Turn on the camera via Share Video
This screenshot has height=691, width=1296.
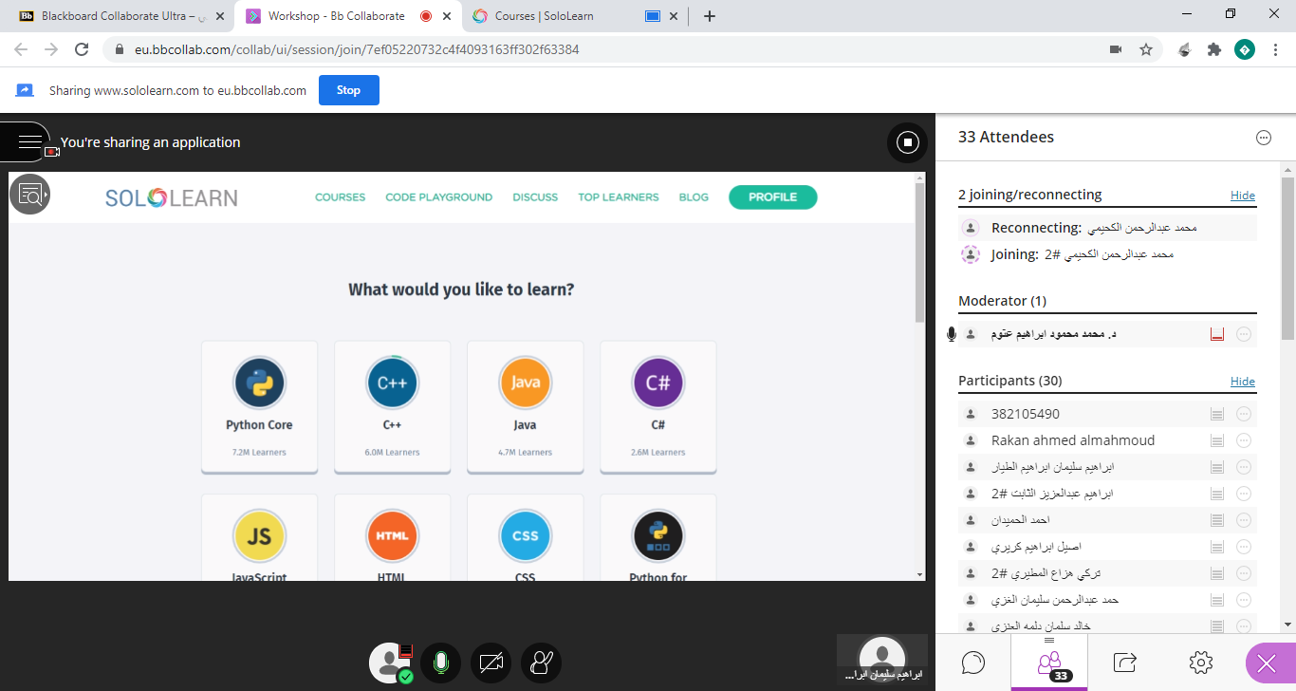coord(491,663)
